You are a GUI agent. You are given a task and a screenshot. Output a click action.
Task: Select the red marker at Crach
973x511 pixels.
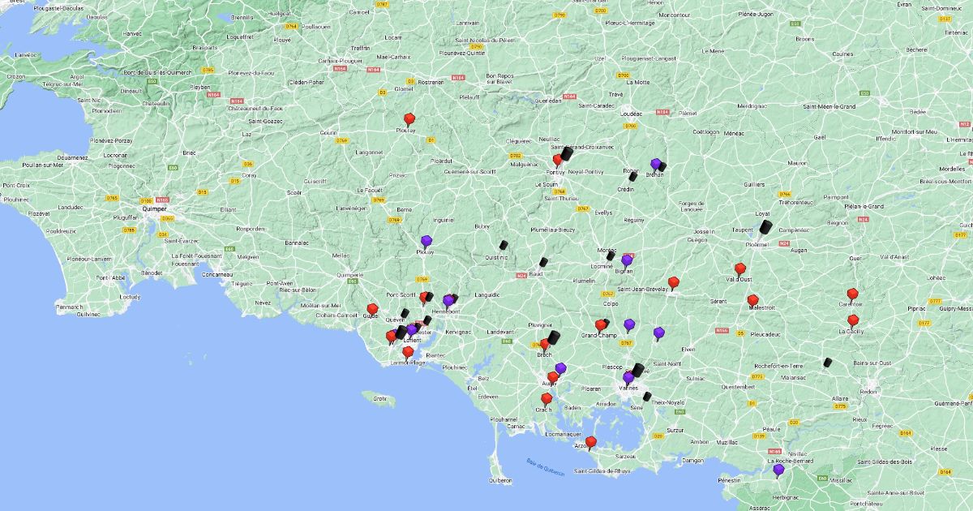547,399
